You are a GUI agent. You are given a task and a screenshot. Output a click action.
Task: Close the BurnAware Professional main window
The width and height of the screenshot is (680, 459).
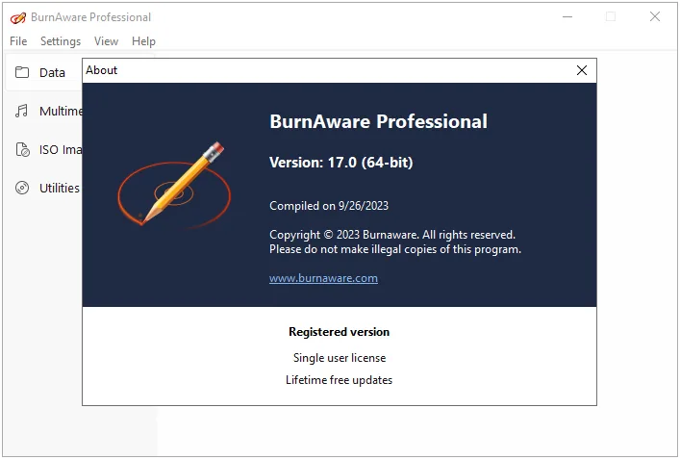coord(654,16)
